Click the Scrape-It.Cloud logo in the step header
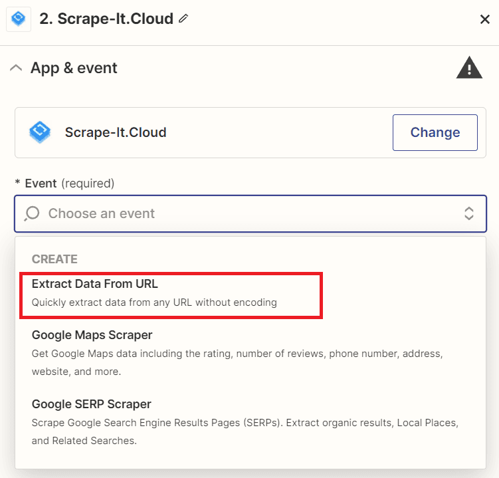The image size is (499, 478). [x=19, y=19]
